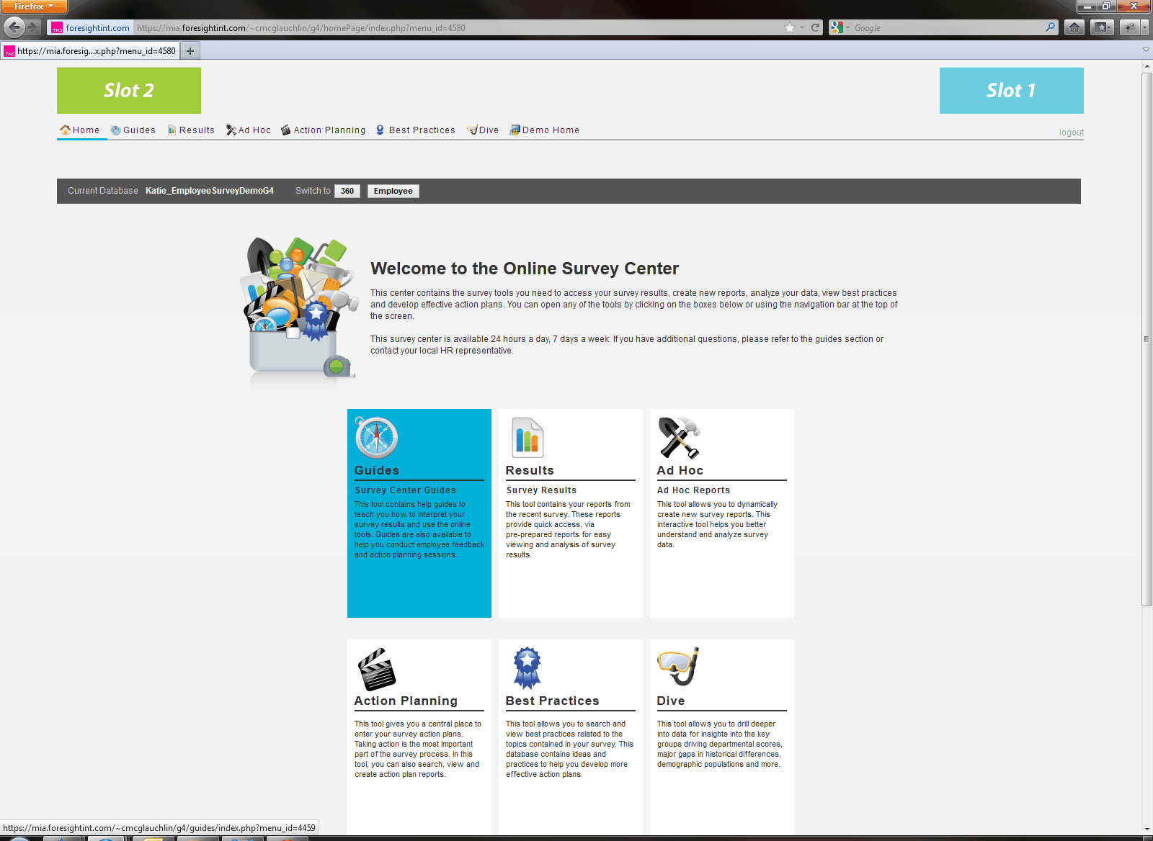Screen dimensions: 1153x841
Task: Open the Firefox application menu
Action: click(34, 6)
